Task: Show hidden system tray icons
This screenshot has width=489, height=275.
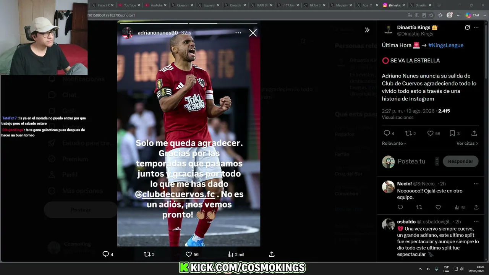Action: [x=420, y=269]
